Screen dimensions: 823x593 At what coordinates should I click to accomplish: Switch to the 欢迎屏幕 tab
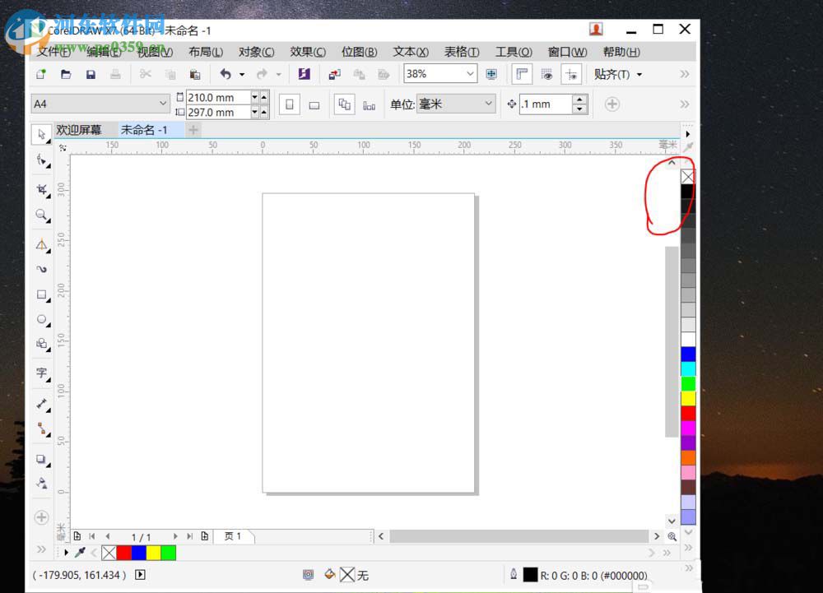[79, 130]
